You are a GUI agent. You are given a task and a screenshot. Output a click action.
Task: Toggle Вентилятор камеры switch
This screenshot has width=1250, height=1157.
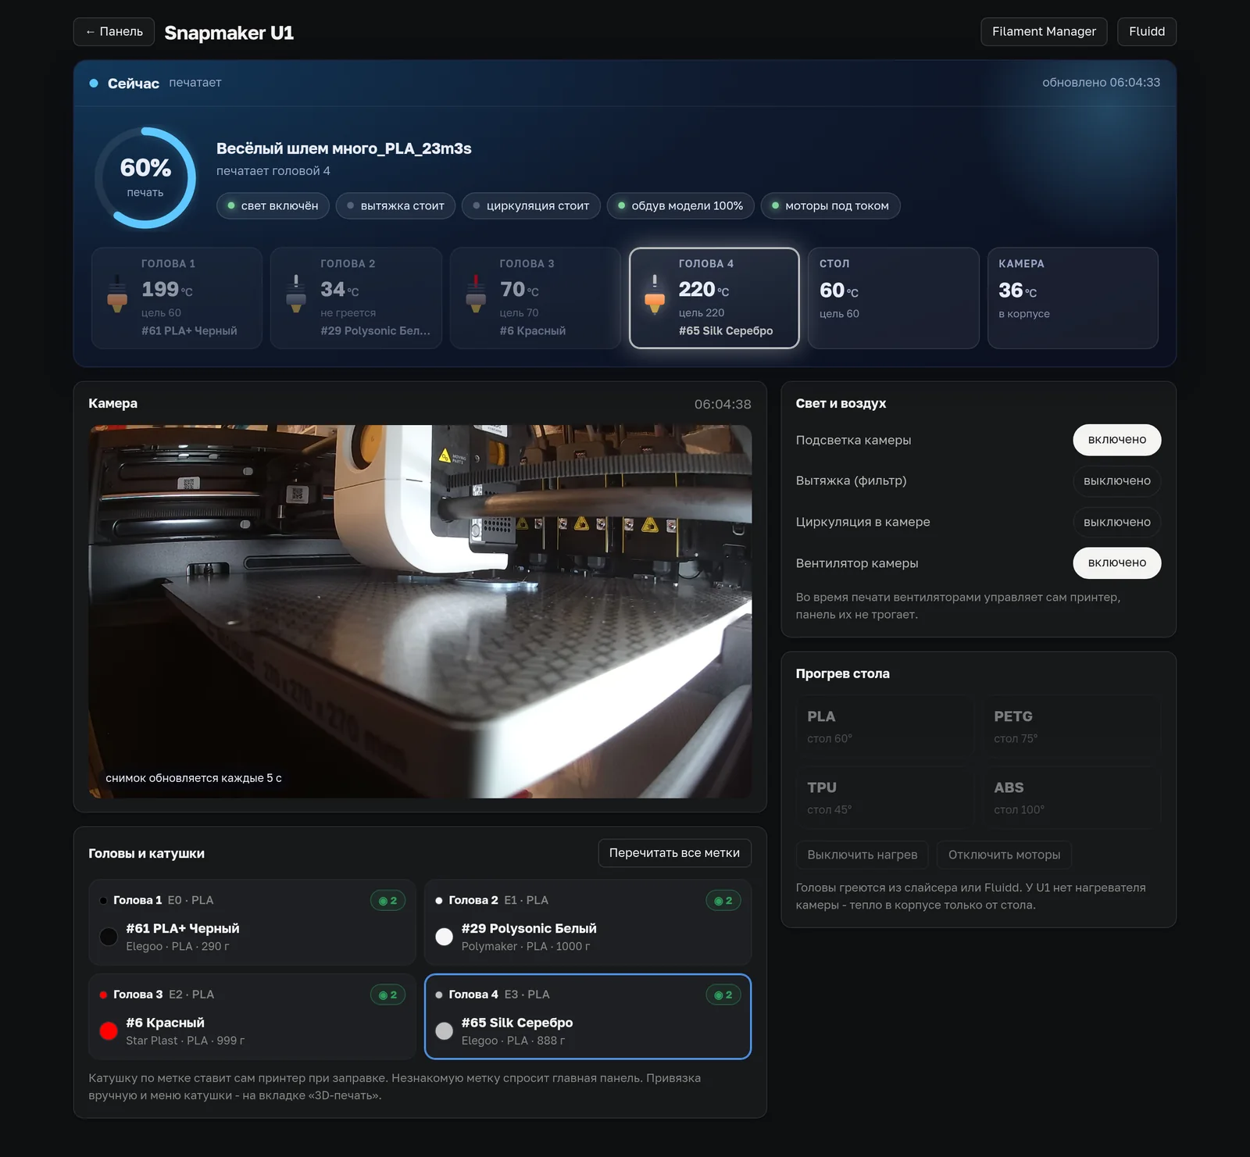pos(1116,563)
